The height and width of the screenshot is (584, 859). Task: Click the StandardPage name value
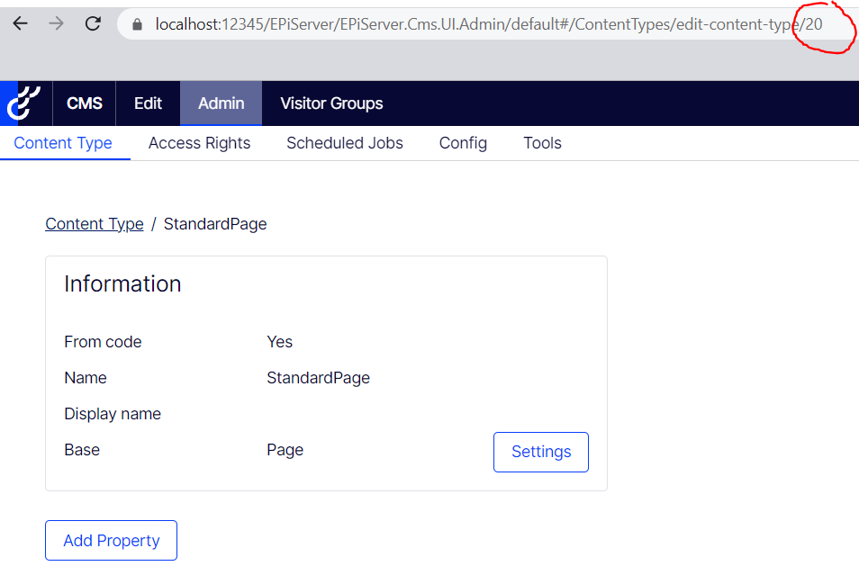318,378
